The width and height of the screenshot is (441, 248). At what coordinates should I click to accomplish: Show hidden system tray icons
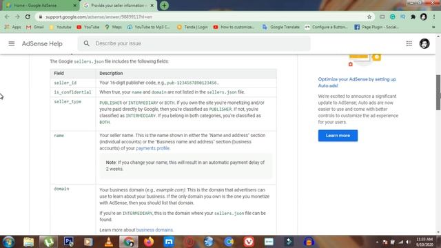point(377,242)
